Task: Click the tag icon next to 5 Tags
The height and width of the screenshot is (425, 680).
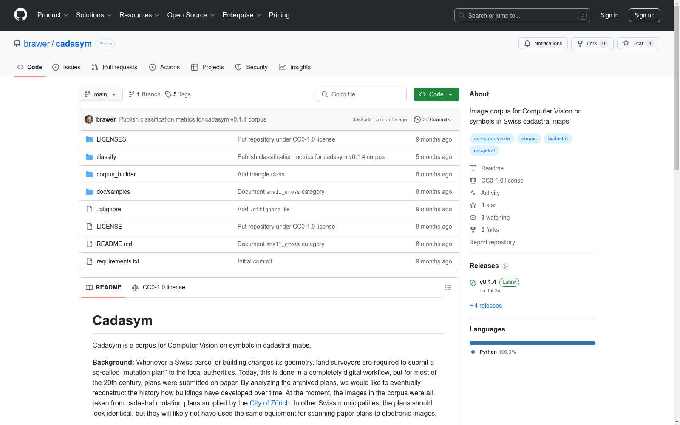Action: [168, 94]
